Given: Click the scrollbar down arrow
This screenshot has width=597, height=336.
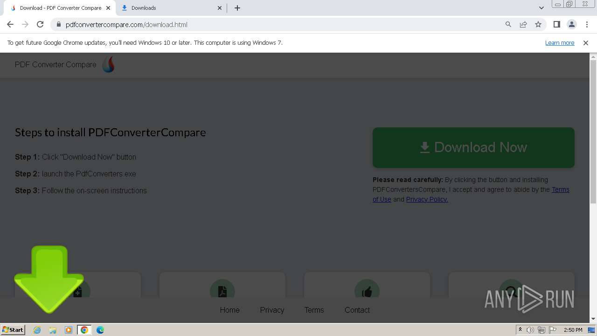Looking at the screenshot, I should tap(593, 319).
